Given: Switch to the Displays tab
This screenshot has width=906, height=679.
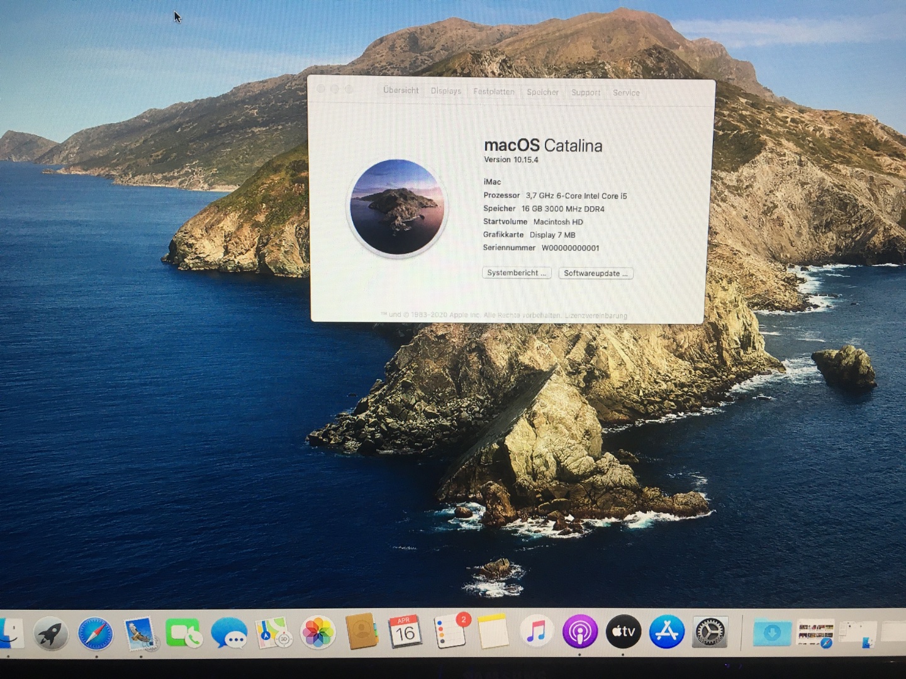Looking at the screenshot, I should coord(445,91).
